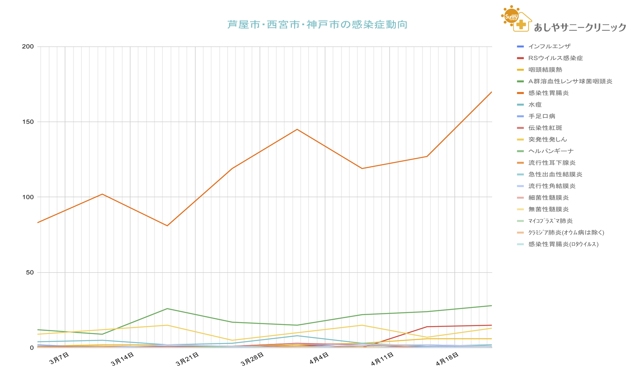Image resolution: width=634 pixels, height=383 pixels.
Task: Click the 200 y-axis tick label
Action: click(28, 47)
